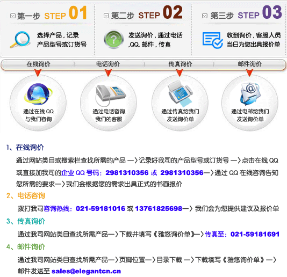Image resolution: width=287 pixels, height=277 pixels.
Task: Select the desk telephone inquiry icon
Action: pyautogui.click(x=110, y=93)
